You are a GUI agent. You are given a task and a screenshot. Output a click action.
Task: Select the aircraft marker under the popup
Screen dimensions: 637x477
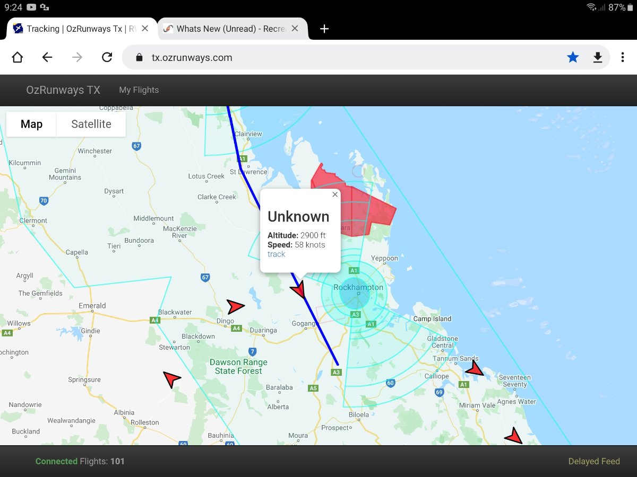tap(299, 289)
